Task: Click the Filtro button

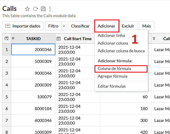Action: click(x=53, y=26)
